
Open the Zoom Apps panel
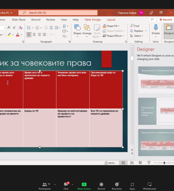(132, 186)
